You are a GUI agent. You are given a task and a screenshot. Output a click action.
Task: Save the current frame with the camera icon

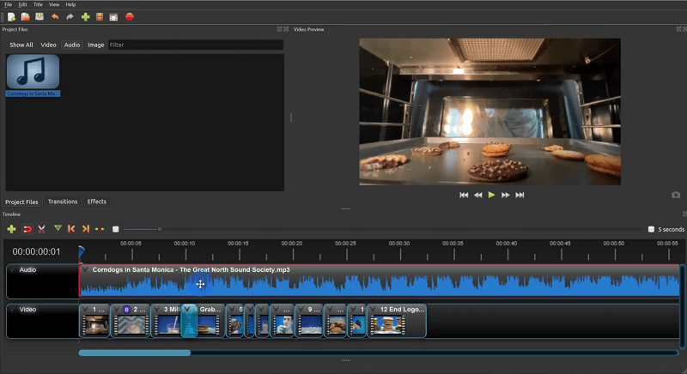coord(676,195)
